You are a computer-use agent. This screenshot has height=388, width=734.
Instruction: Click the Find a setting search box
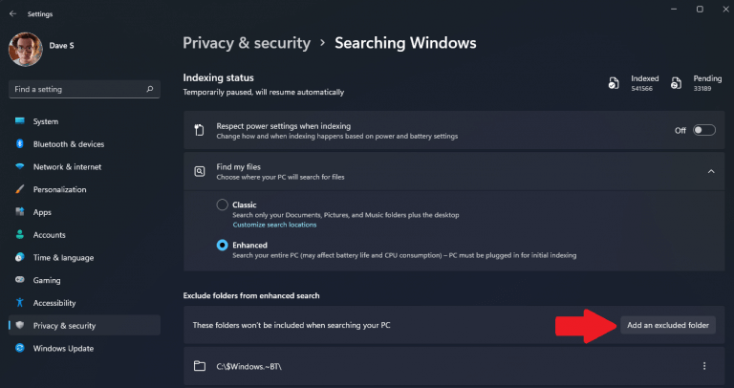pos(84,89)
